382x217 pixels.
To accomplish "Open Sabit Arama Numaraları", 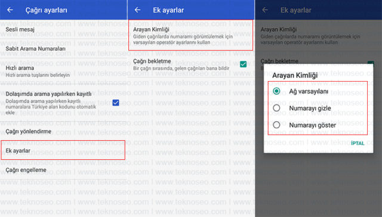I will 63,49.
